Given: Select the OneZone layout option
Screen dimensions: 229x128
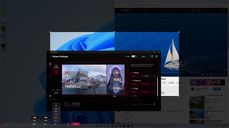Looking at the screenshot, I should [56, 67].
